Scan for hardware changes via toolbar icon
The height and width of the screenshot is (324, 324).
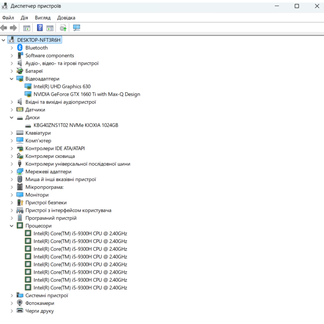tap(76, 28)
